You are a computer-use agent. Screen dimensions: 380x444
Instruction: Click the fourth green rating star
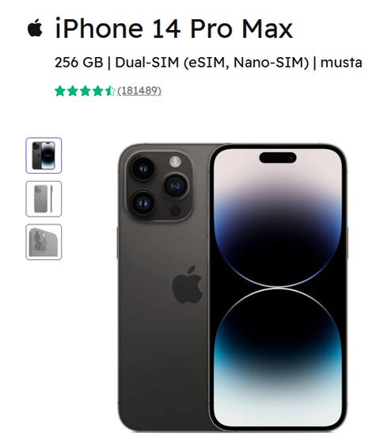coord(97,91)
